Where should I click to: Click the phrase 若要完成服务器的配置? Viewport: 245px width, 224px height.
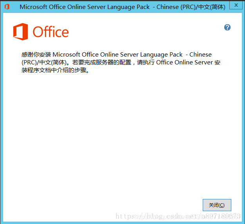pos(102,62)
